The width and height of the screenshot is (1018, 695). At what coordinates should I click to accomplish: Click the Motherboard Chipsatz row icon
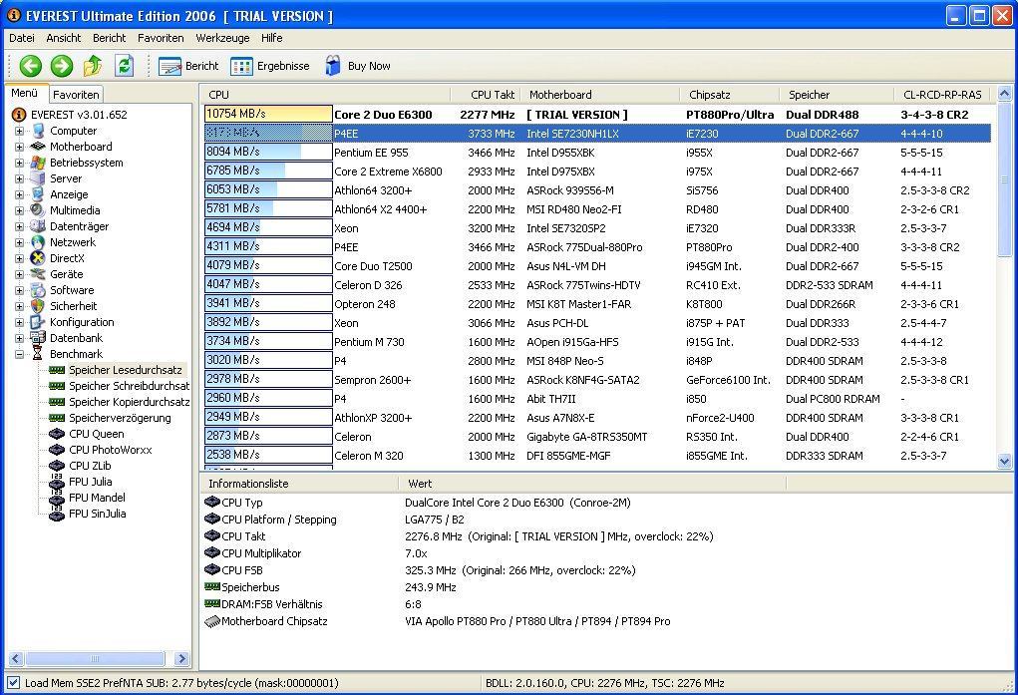click(x=212, y=621)
